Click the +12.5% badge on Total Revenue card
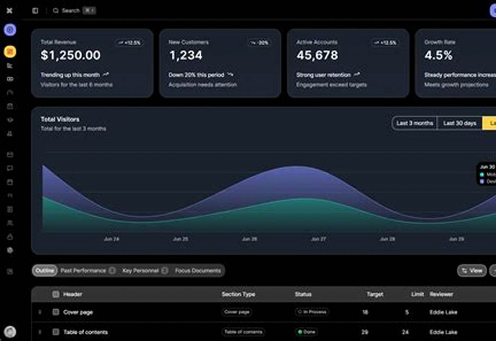The height and width of the screenshot is (341, 496). pyautogui.click(x=130, y=42)
